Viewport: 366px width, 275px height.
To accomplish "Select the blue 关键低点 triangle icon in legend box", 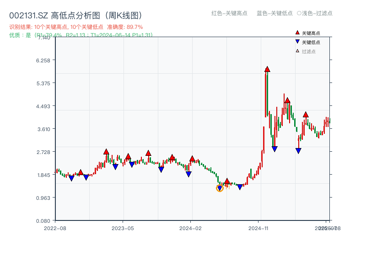I will coord(296,42).
